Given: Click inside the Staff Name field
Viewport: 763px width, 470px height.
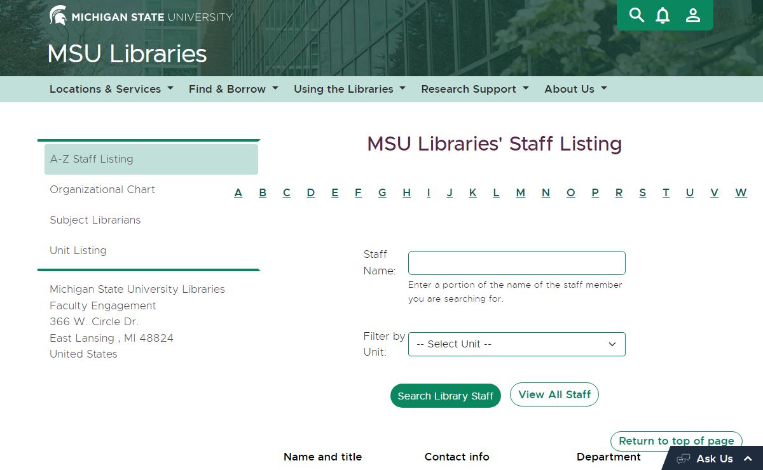Looking at the screenshot, I should point(516,263).
